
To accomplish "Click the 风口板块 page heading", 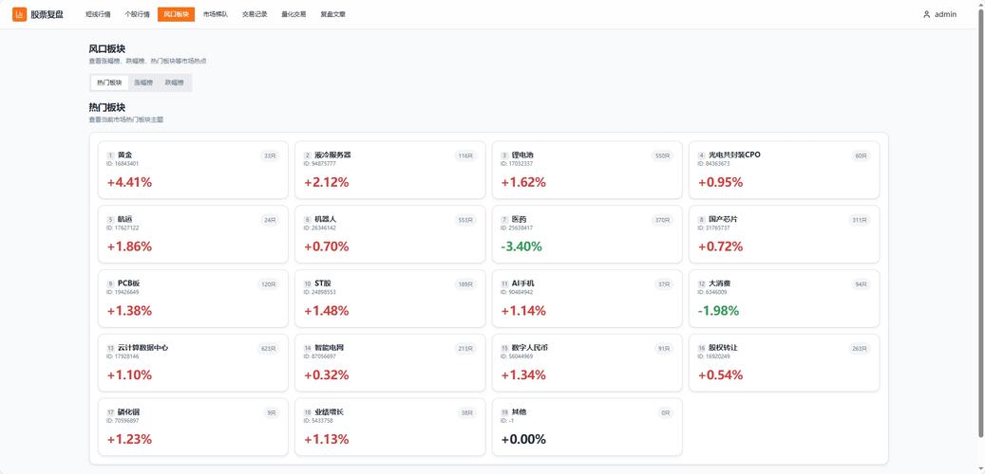I will pos(106,49).
